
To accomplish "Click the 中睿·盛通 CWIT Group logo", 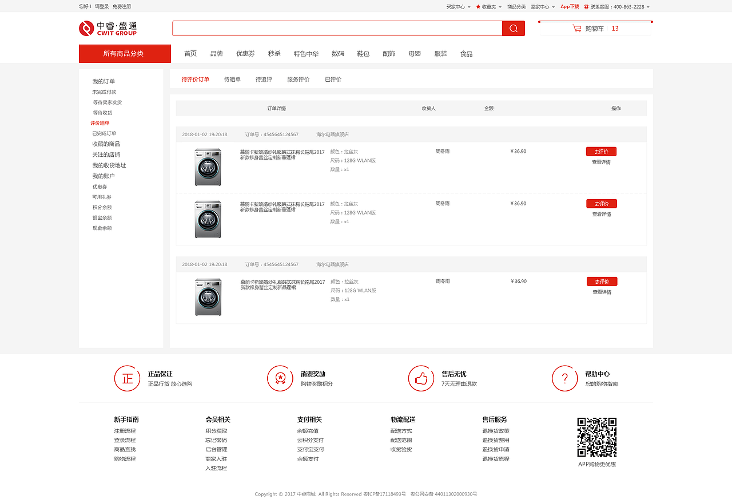I will coord(108,29).
